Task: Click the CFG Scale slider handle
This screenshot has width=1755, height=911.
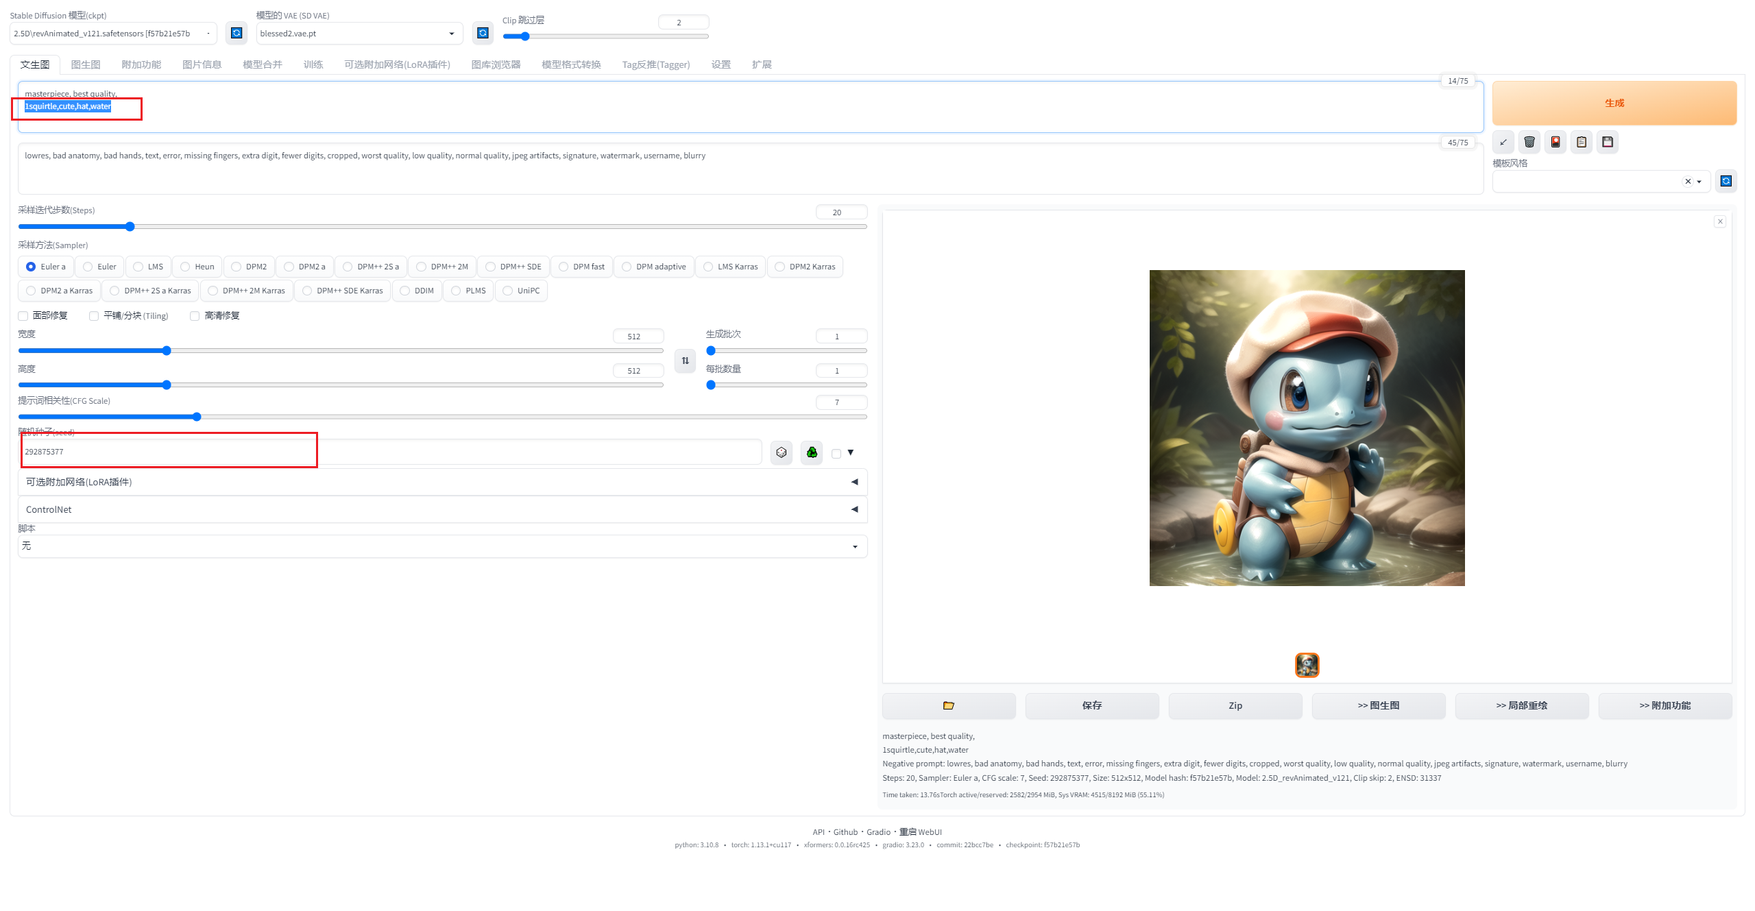Action: (197, 417)
